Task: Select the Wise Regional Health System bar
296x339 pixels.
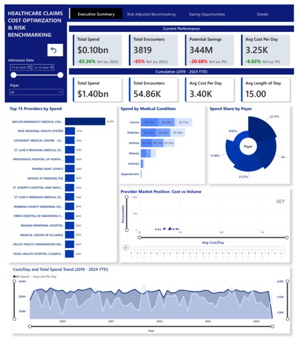Action: coord(70,131)
